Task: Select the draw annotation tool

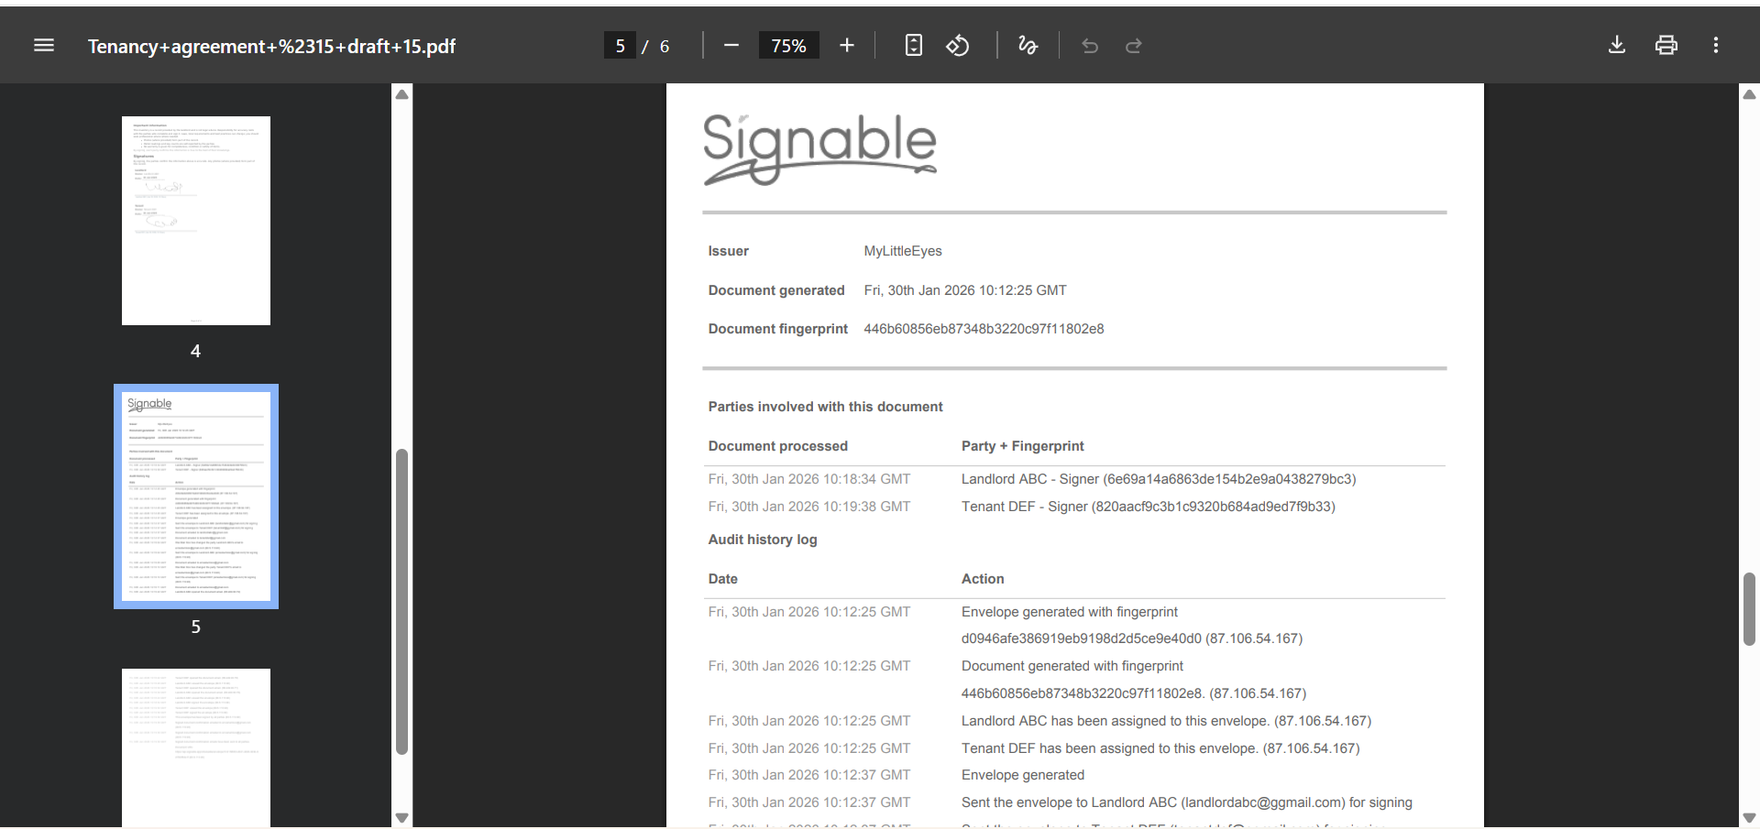Action: (x=1028, y=45)
